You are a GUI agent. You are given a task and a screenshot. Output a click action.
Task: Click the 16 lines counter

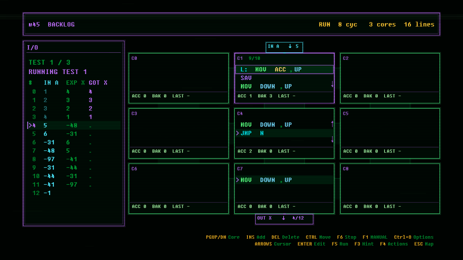pos(419,25)
